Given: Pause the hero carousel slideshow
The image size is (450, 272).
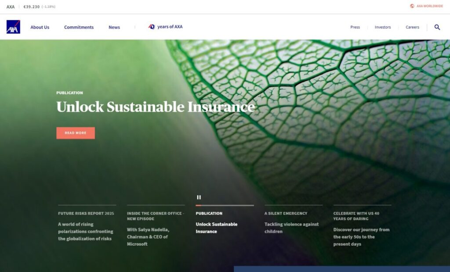Looking at the screenshot, I should pos(199,197).
